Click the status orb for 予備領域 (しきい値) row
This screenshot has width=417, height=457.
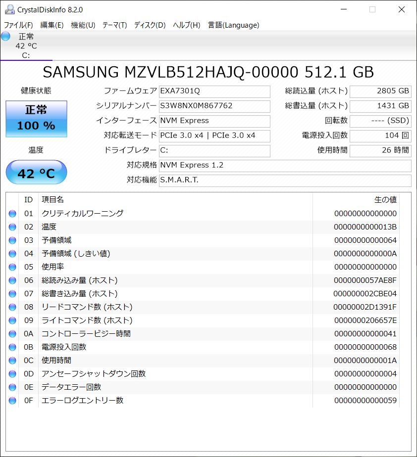click(x=12, y=254)
